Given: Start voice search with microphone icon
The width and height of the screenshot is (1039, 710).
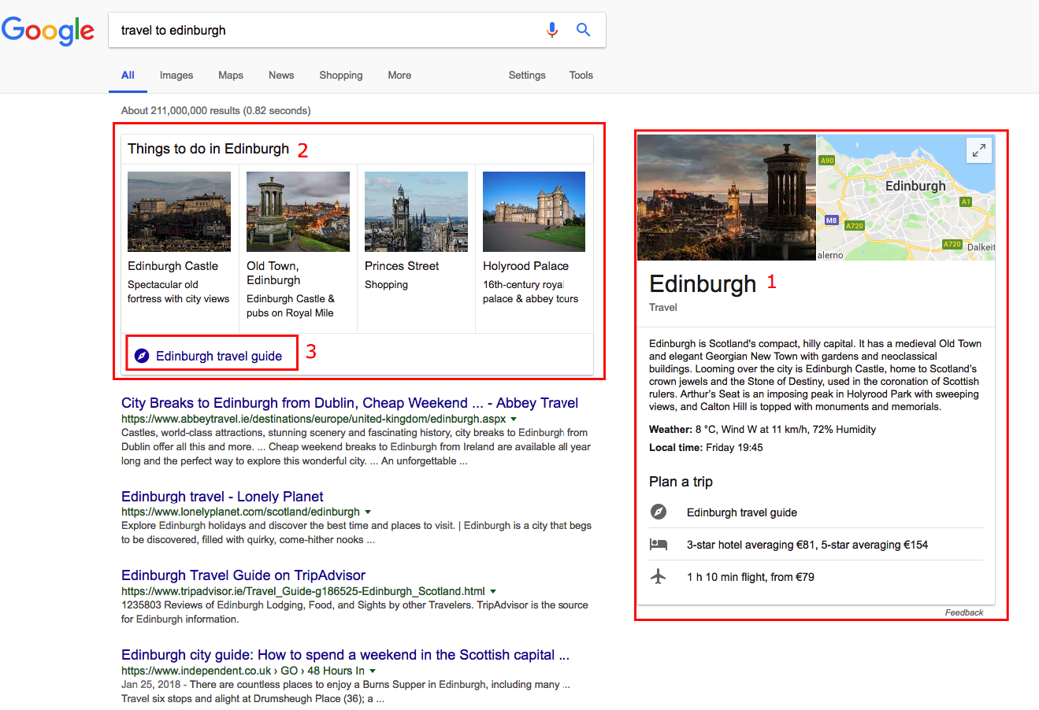Looking at the screenshot, I should (552, 30).
